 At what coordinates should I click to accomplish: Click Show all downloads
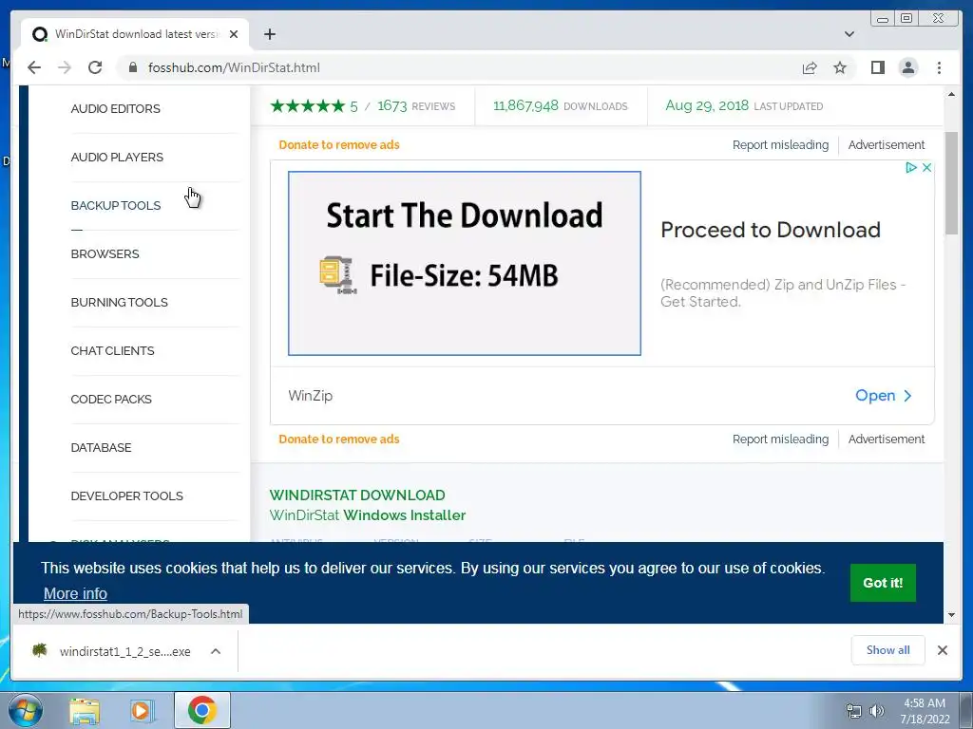pos(888,649)
